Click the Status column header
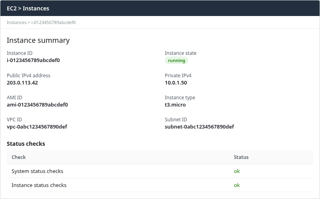Screen dimensions: 320x199 pos(241,157)
